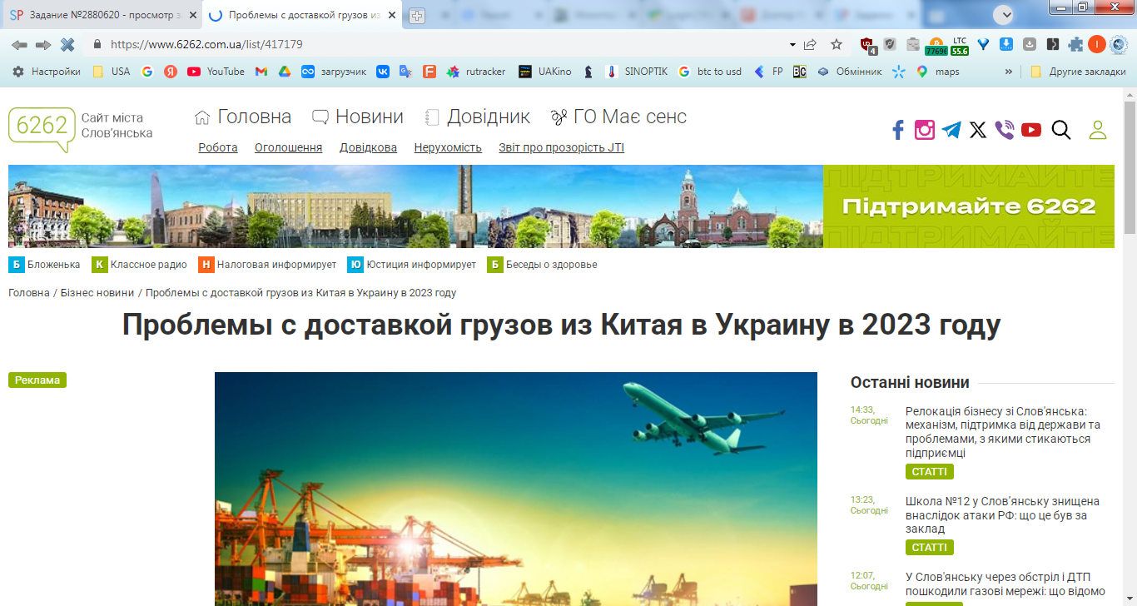The width and height of the screenshot is (1137, 606).
Task: Open the Telegram channel icon
Action: tap(951, 130)
